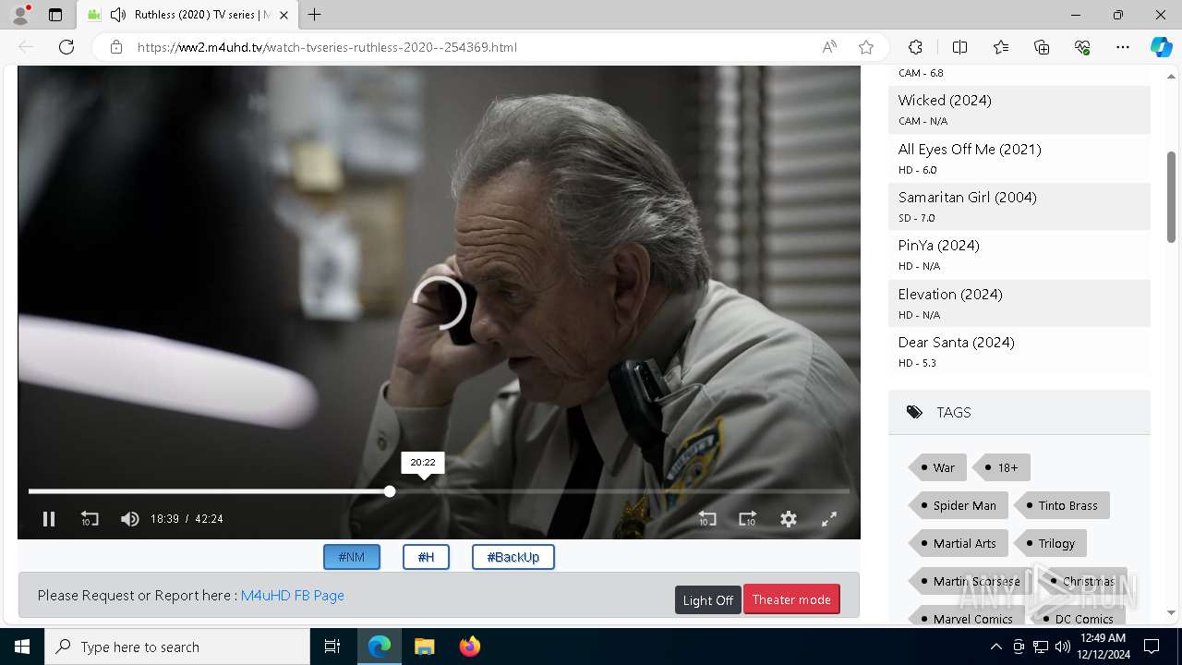Open PinYa (2024) entry
1182x665 pixels.
(1019, 254)
